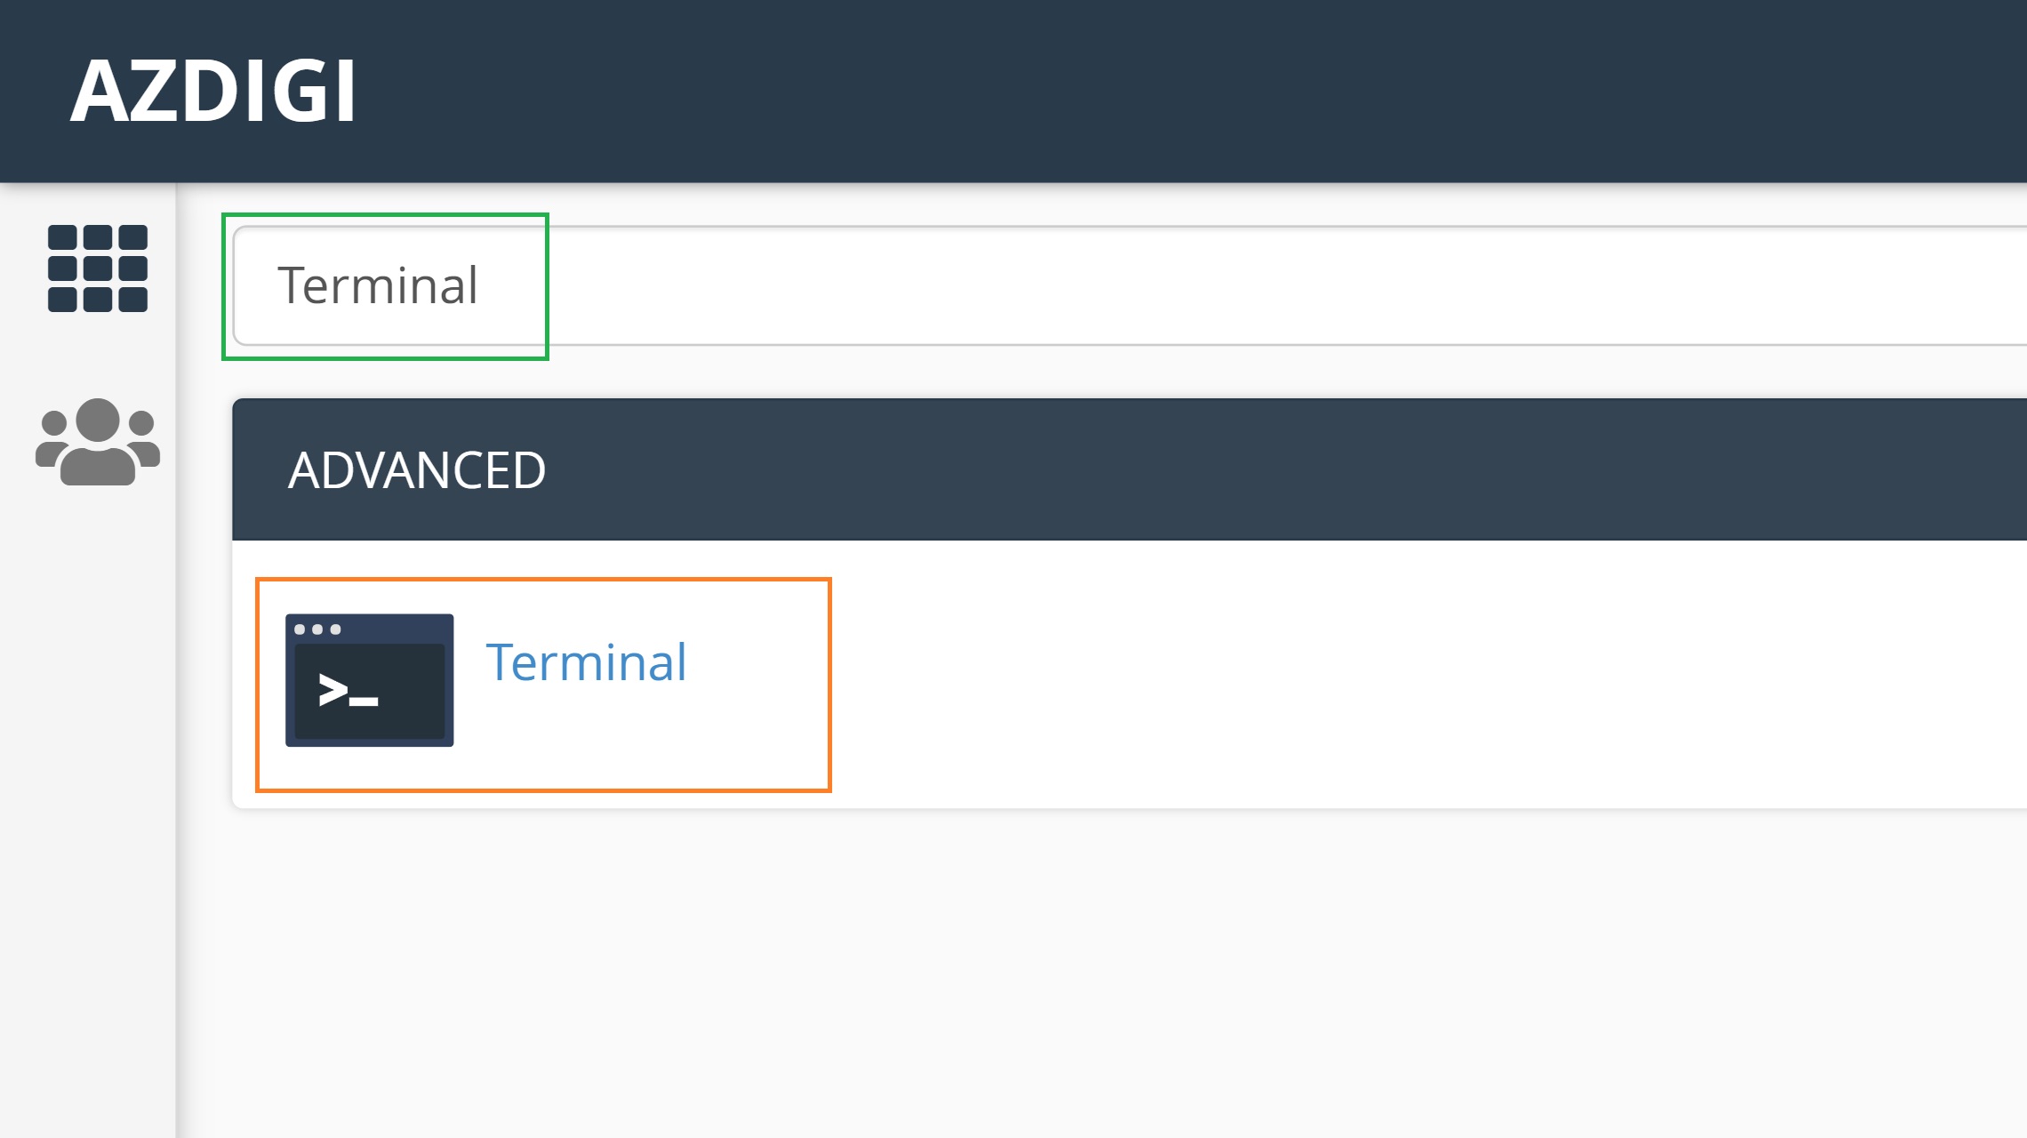Click the AZDIGI logo in header
This screenshot has width=2027, height=1138.
[213, 89]
